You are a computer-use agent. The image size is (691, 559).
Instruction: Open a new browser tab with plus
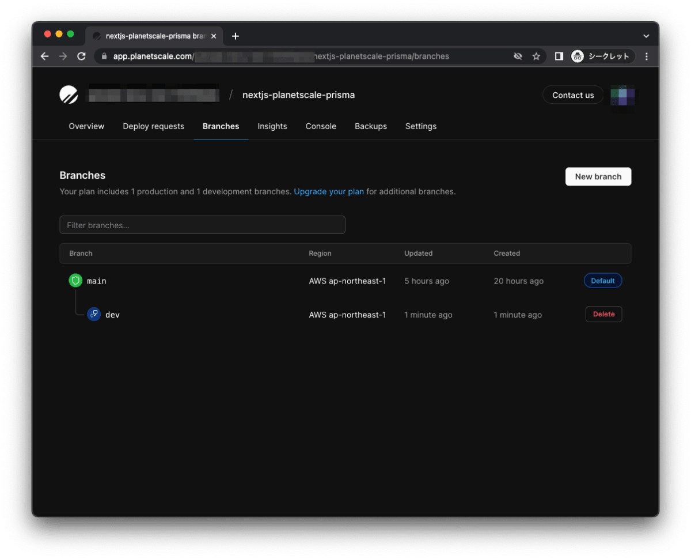pyautogui.click(x=235, y=36)
